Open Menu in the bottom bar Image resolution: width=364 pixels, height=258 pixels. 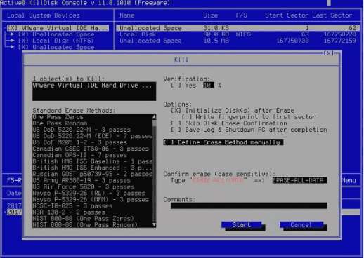[x=349, y=180]
